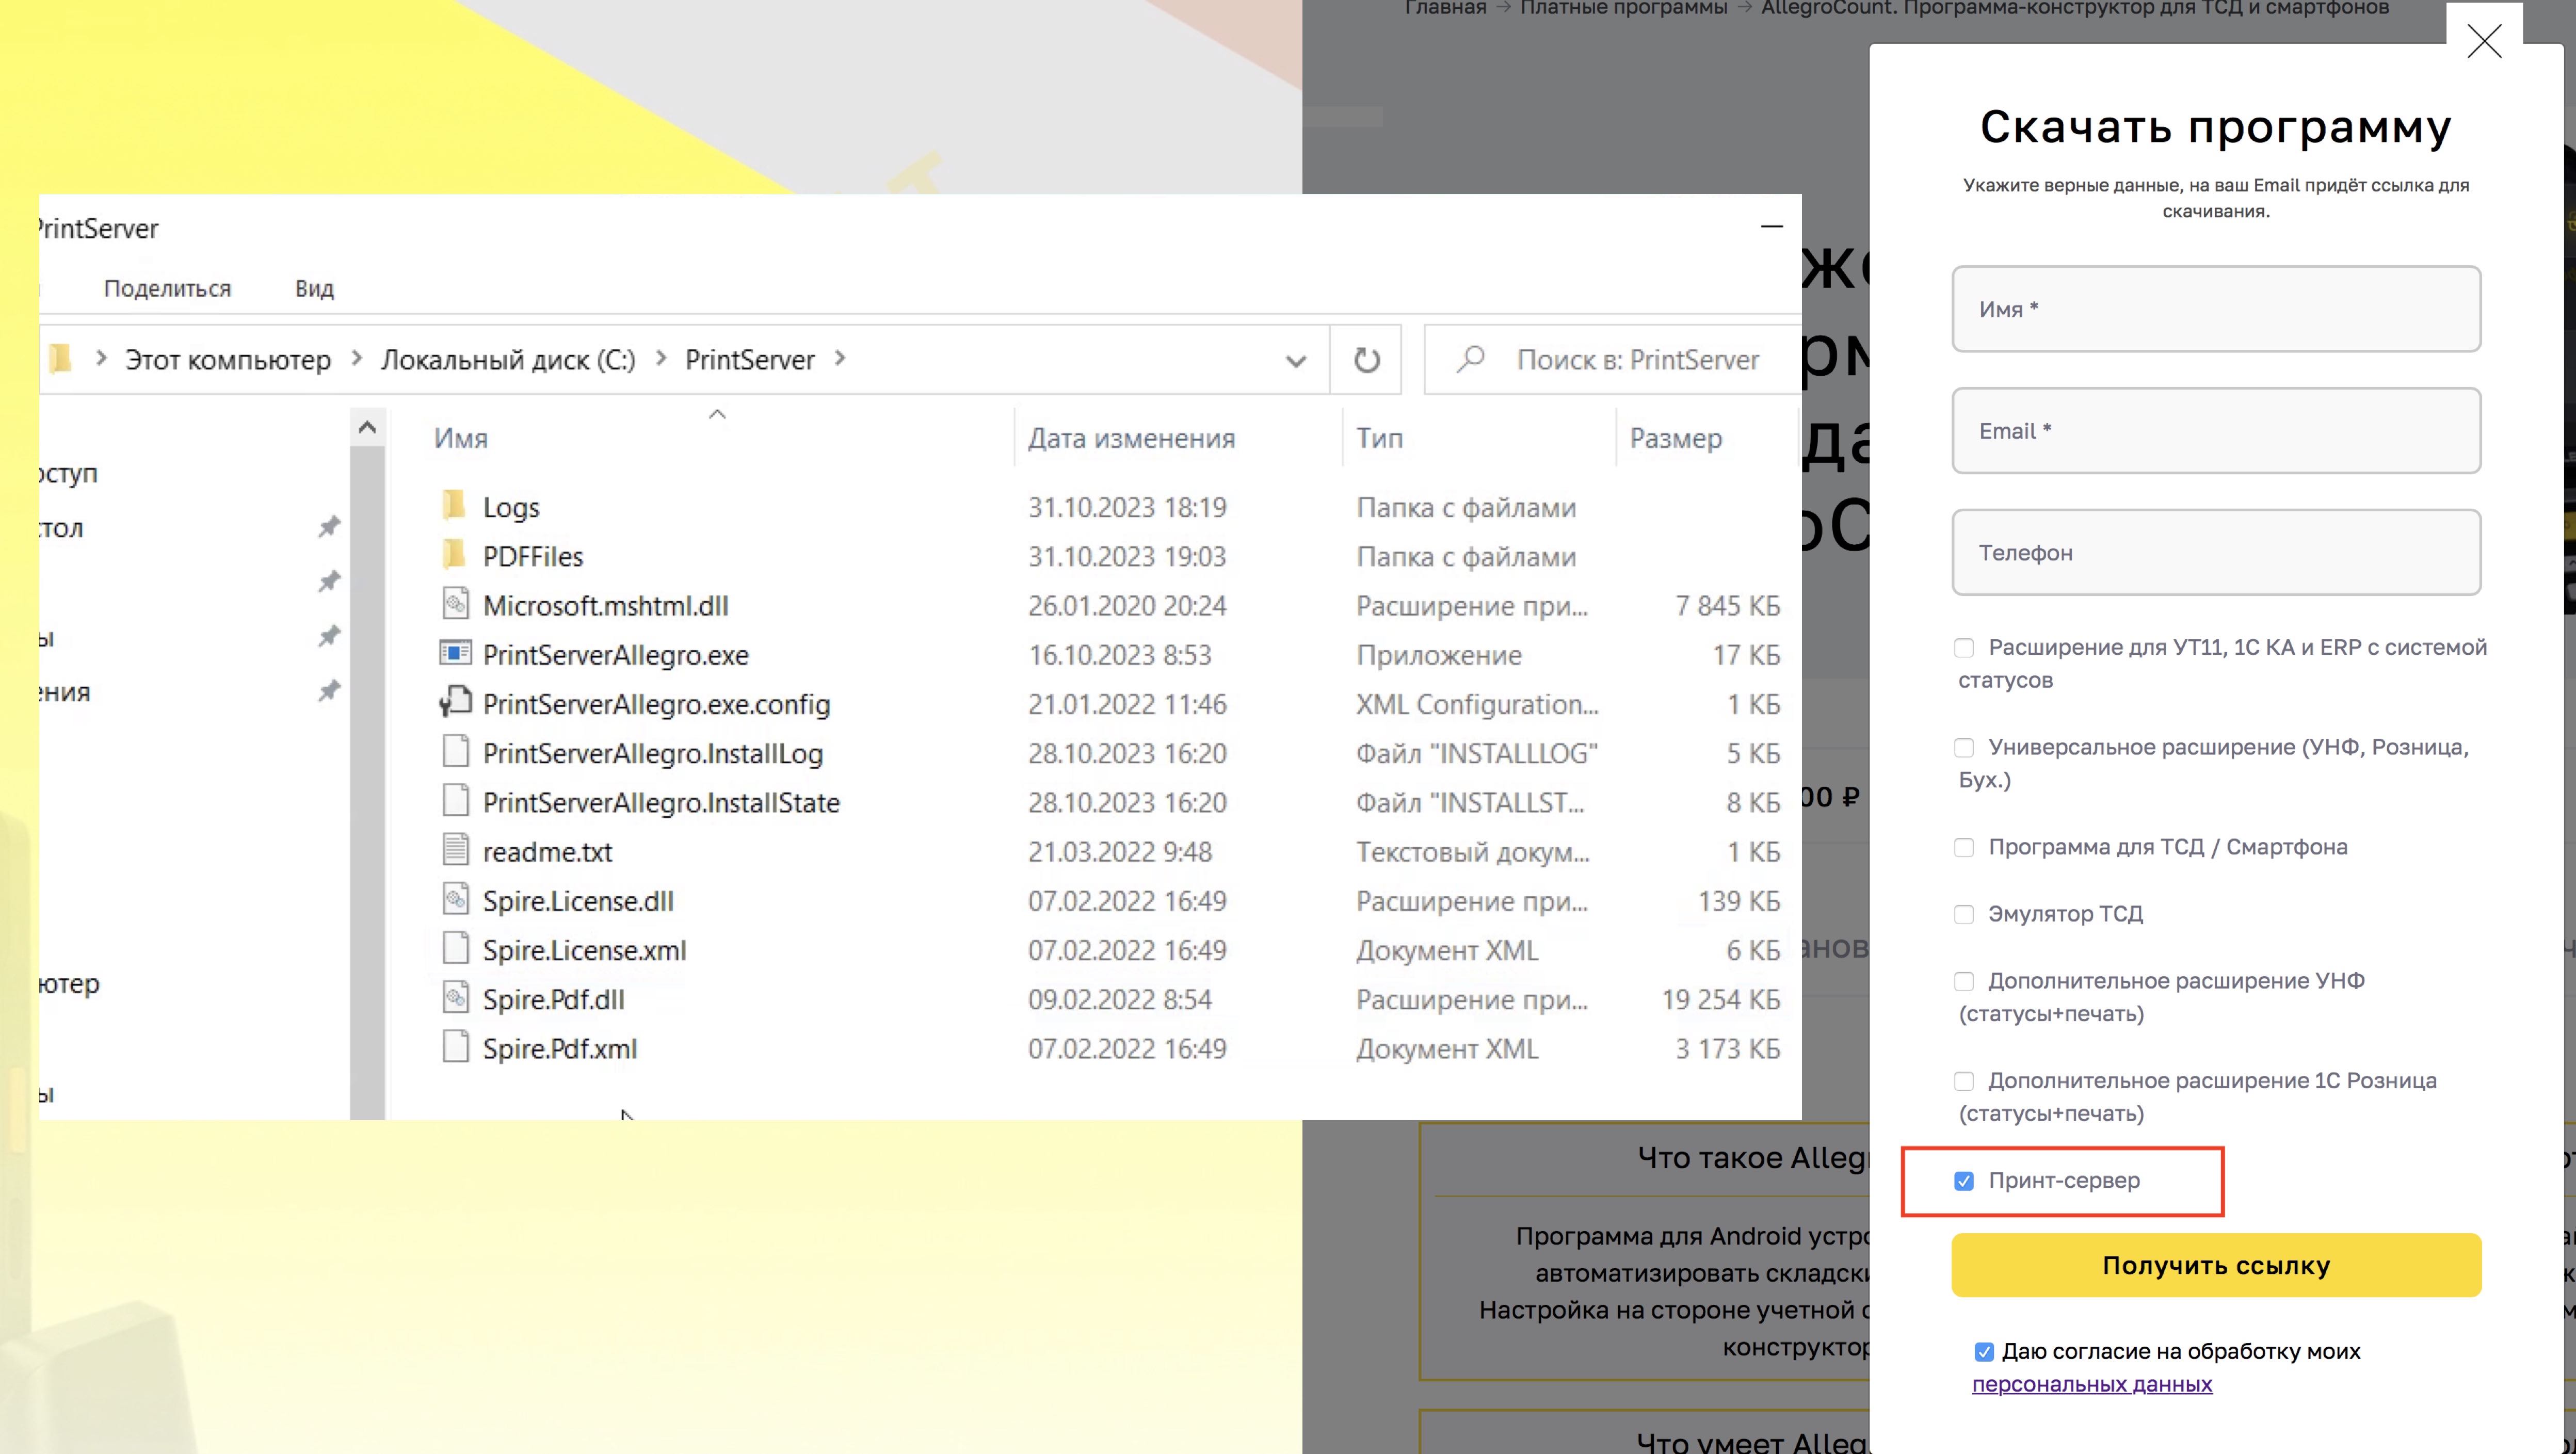Tick the Эмулятор ТСД checkbox
The image size is (2576, 1454).
1964,915
